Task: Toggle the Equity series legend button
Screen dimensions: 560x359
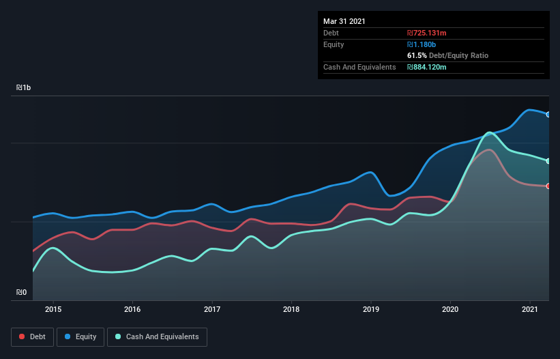Action: [80, 337]
